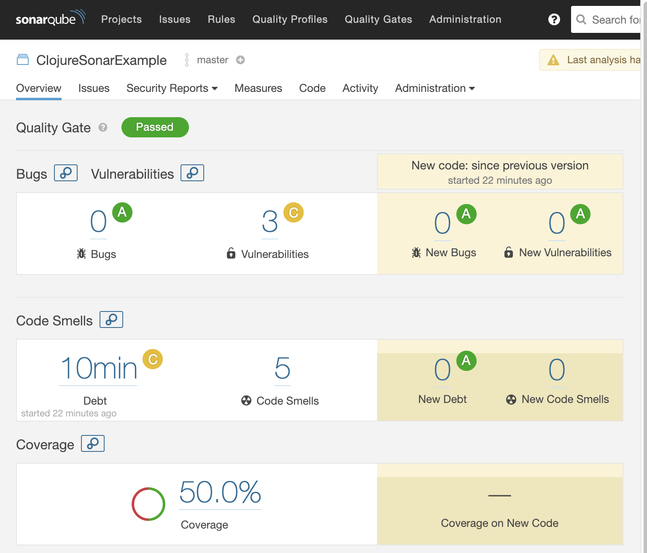Click the 0 New Debt value
The height and width of the screenshot is (553, 647).
tap(443, 370)
